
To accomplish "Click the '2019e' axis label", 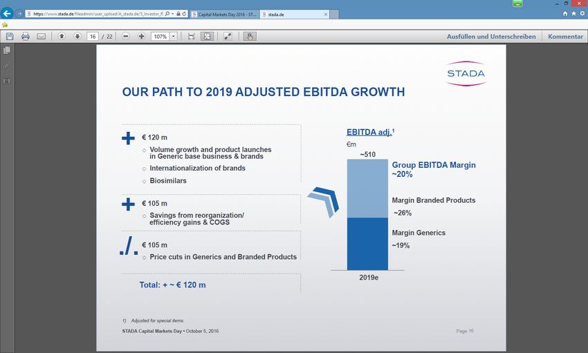I will click(369, 278).
